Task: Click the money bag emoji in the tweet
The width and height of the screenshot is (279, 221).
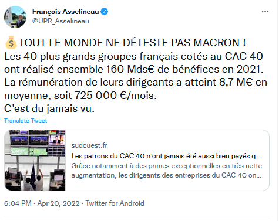Action: click(11, 42)
